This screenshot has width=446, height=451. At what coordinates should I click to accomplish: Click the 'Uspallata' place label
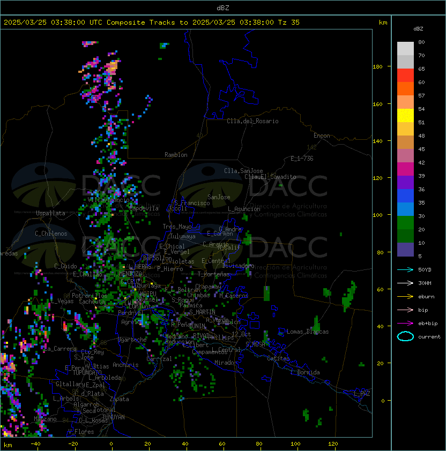click(x=51, y=213)
